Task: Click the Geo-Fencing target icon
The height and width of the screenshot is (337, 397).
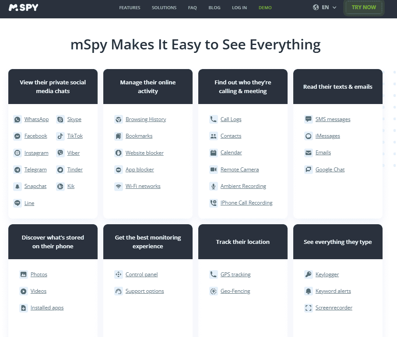Action: tap(214, 291)
